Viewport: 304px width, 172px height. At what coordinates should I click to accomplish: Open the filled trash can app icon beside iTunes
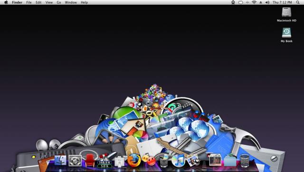[163, 160]
